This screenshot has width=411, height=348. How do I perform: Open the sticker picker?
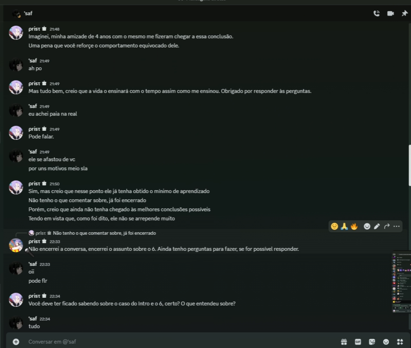[x=372, y=342]
